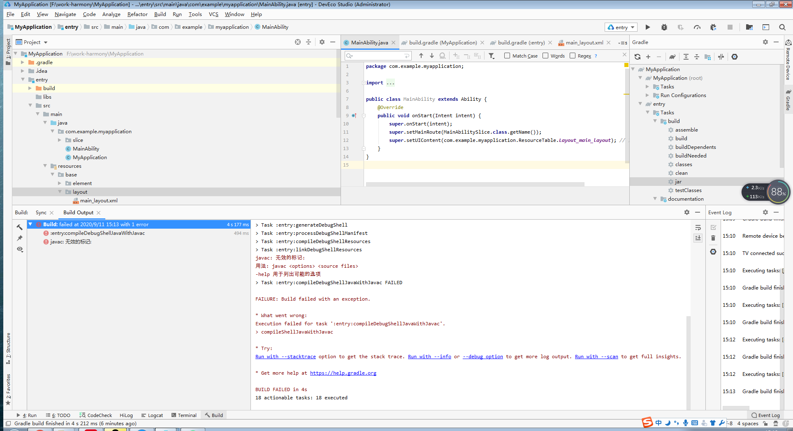Refresh Gradle projects reload icon
Viewport: 793px width, 431px height.
click(x=638, y=57)
